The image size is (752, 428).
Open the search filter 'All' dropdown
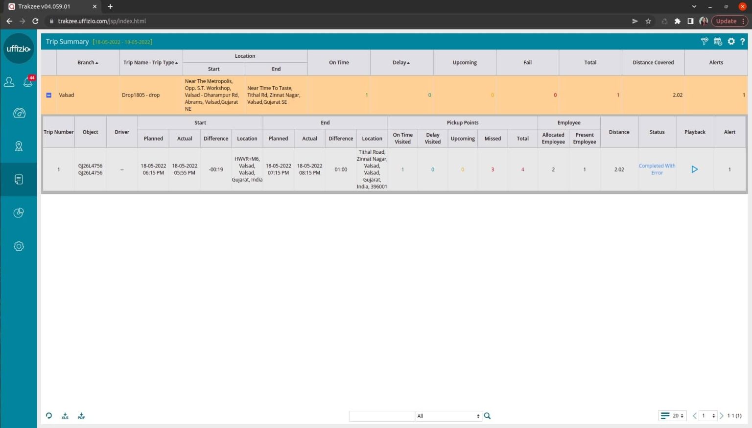448,416
